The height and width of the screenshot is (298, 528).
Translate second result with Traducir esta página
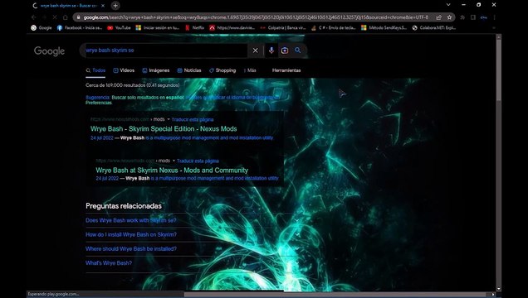[x=198, y=161]
